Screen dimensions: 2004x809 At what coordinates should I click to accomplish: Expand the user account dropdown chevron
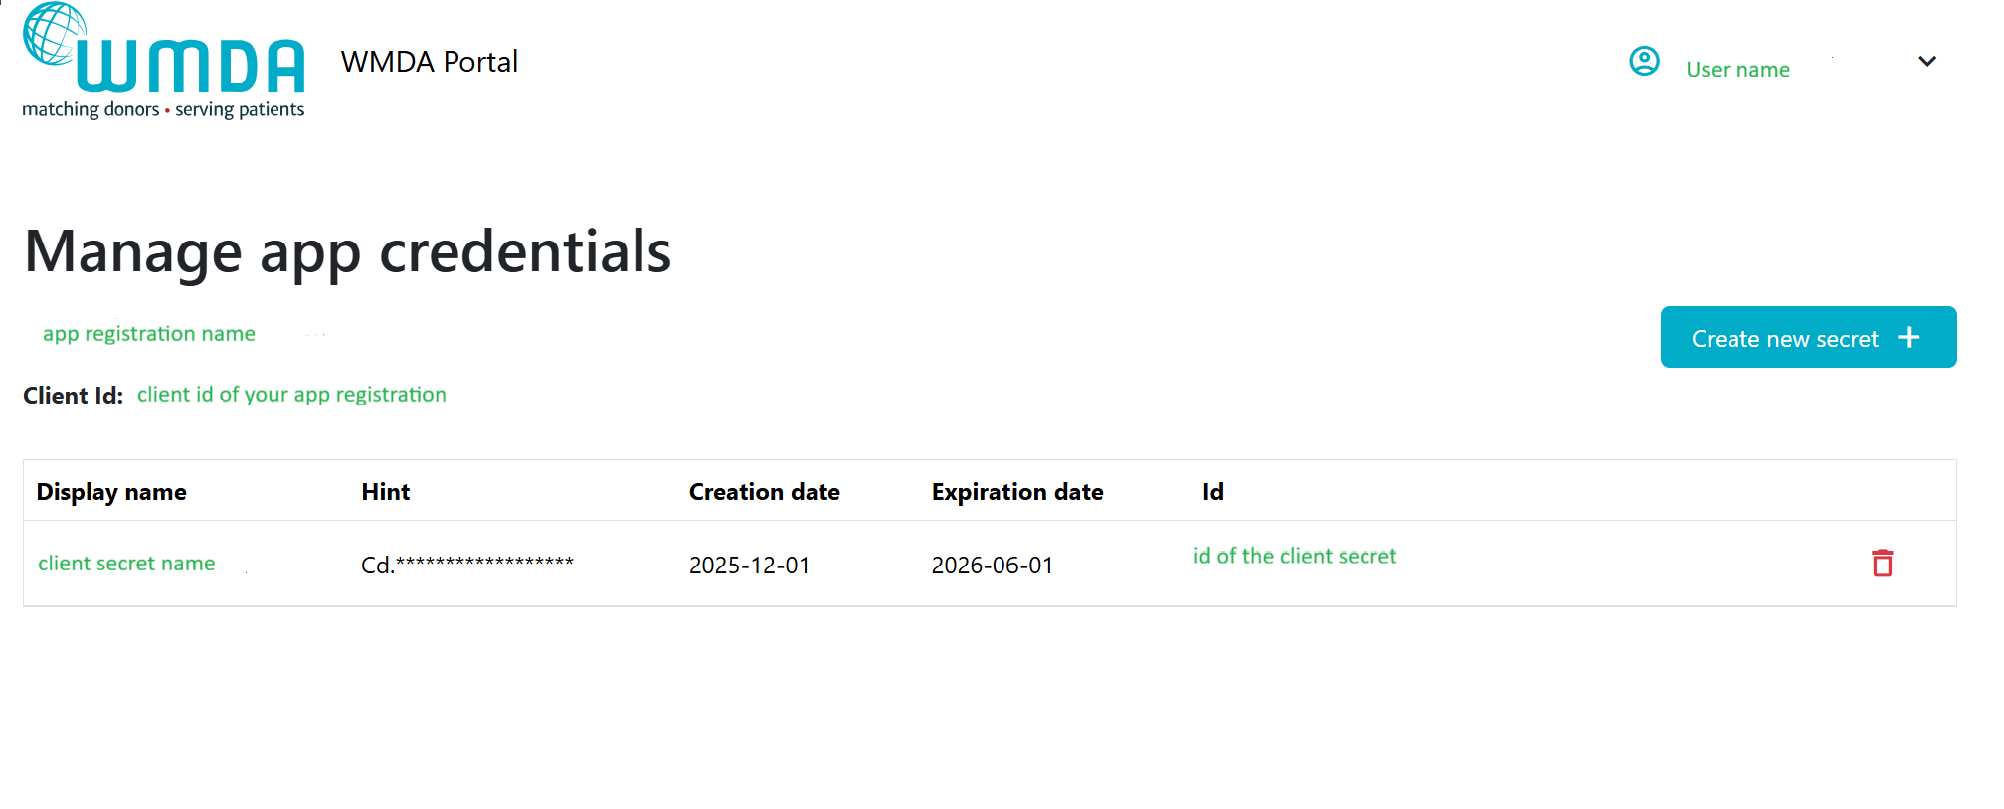coord(1926,62)
